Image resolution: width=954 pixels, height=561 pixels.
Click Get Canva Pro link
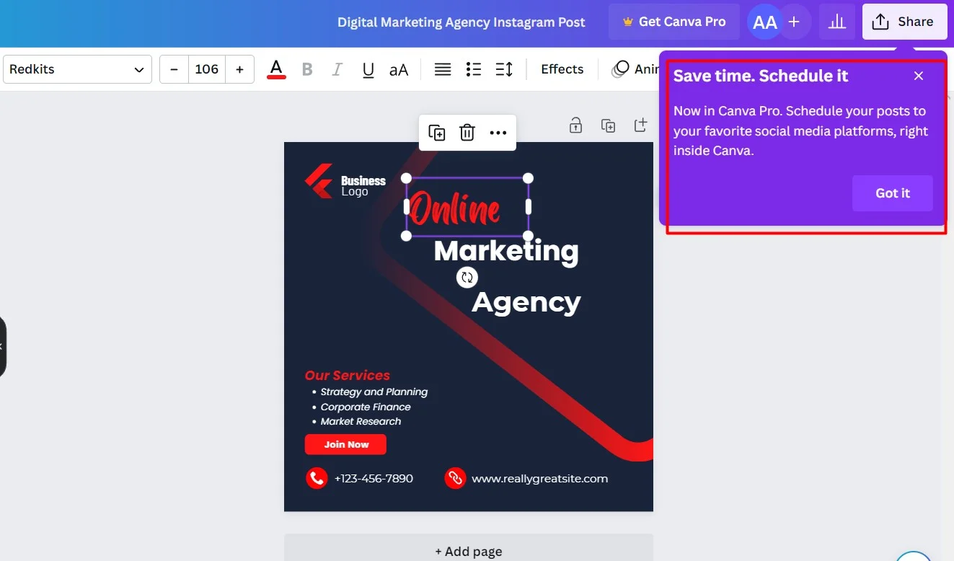[x=673, y=22]
